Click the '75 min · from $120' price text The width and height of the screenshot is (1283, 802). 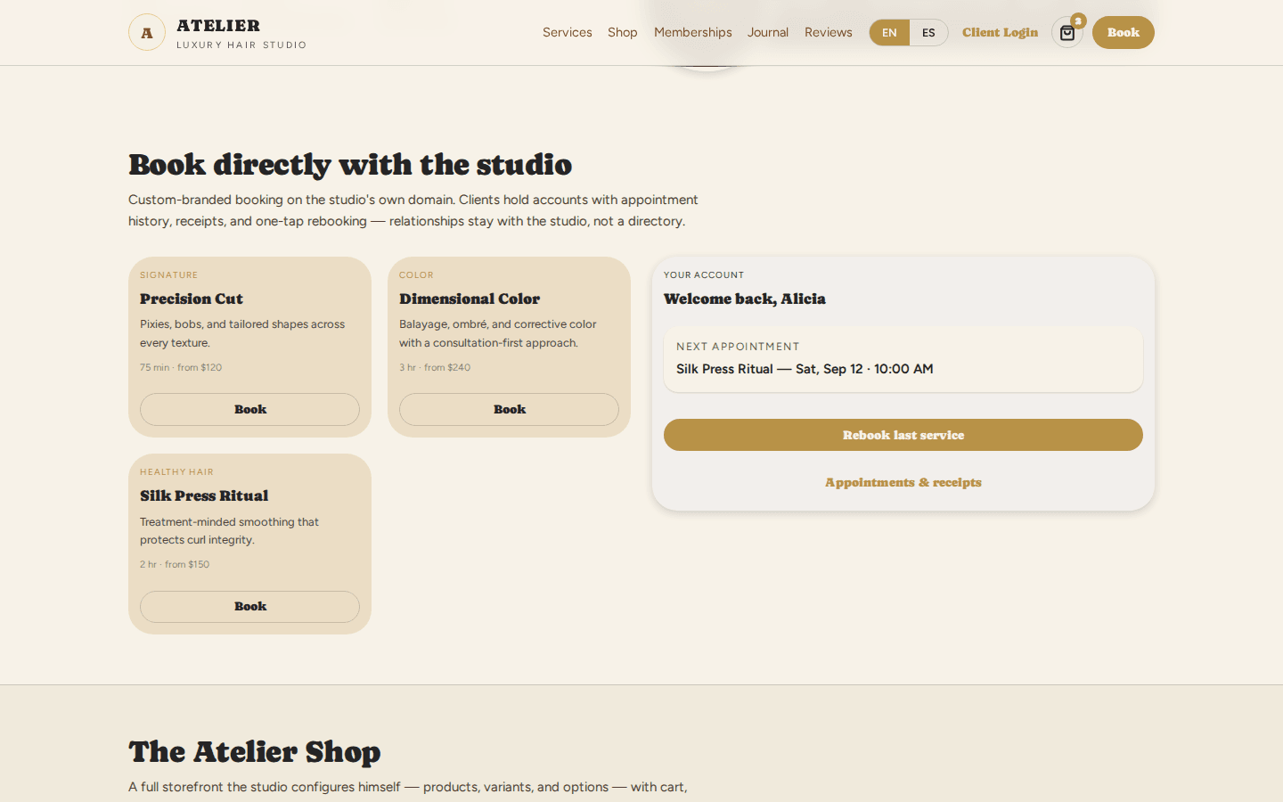181,367
